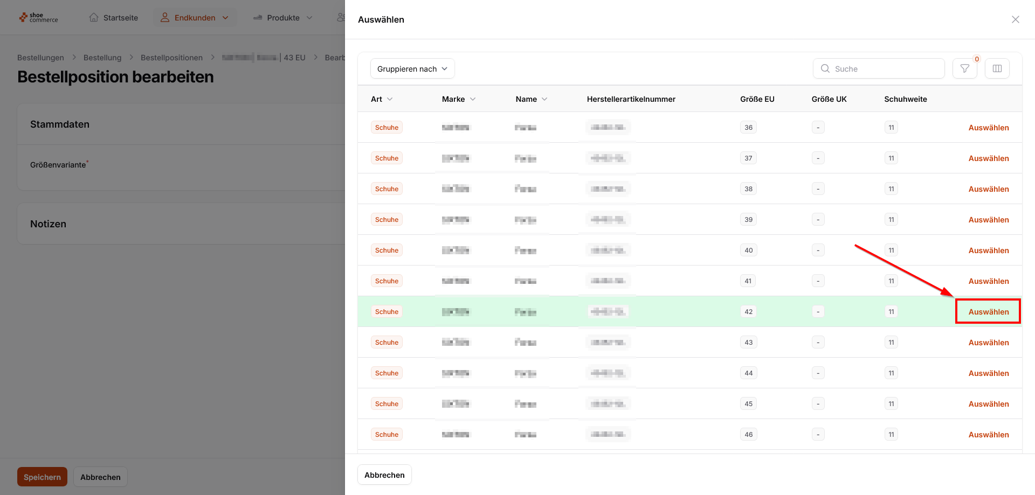This screenshot has width=1035, height=495.
Task: Click the Produkte shoe icon
Action: pyautogui.click(x=258, y=18)
